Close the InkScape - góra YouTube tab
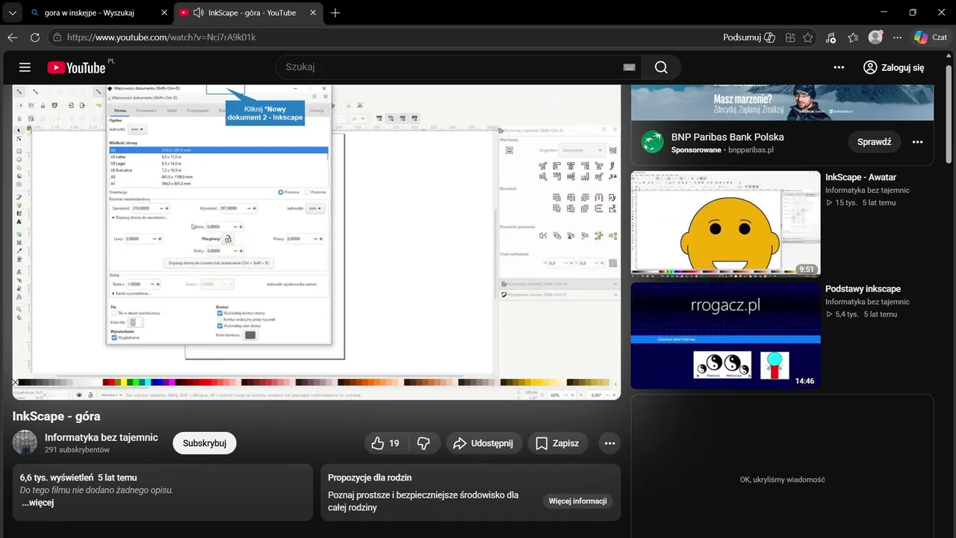 [312, 13]
